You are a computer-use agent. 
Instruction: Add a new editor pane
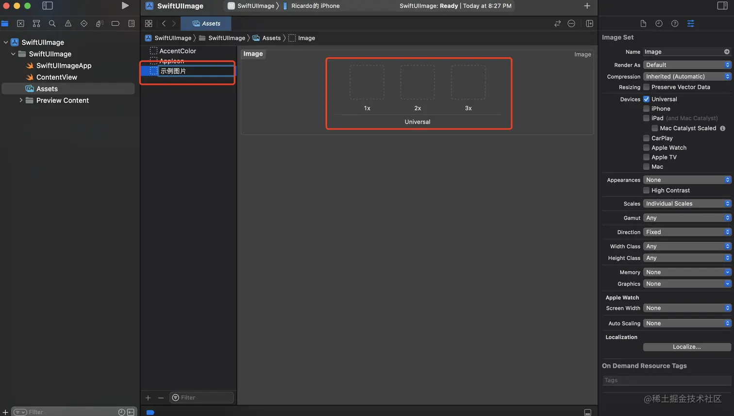[589, 23]
